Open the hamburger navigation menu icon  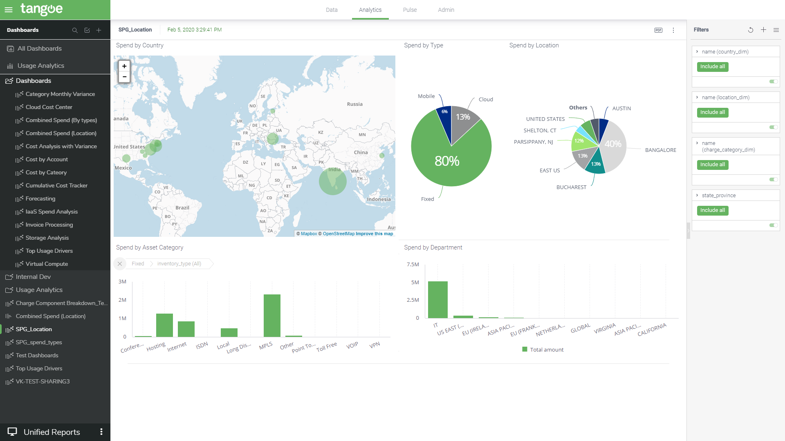(x=8, y=10)
